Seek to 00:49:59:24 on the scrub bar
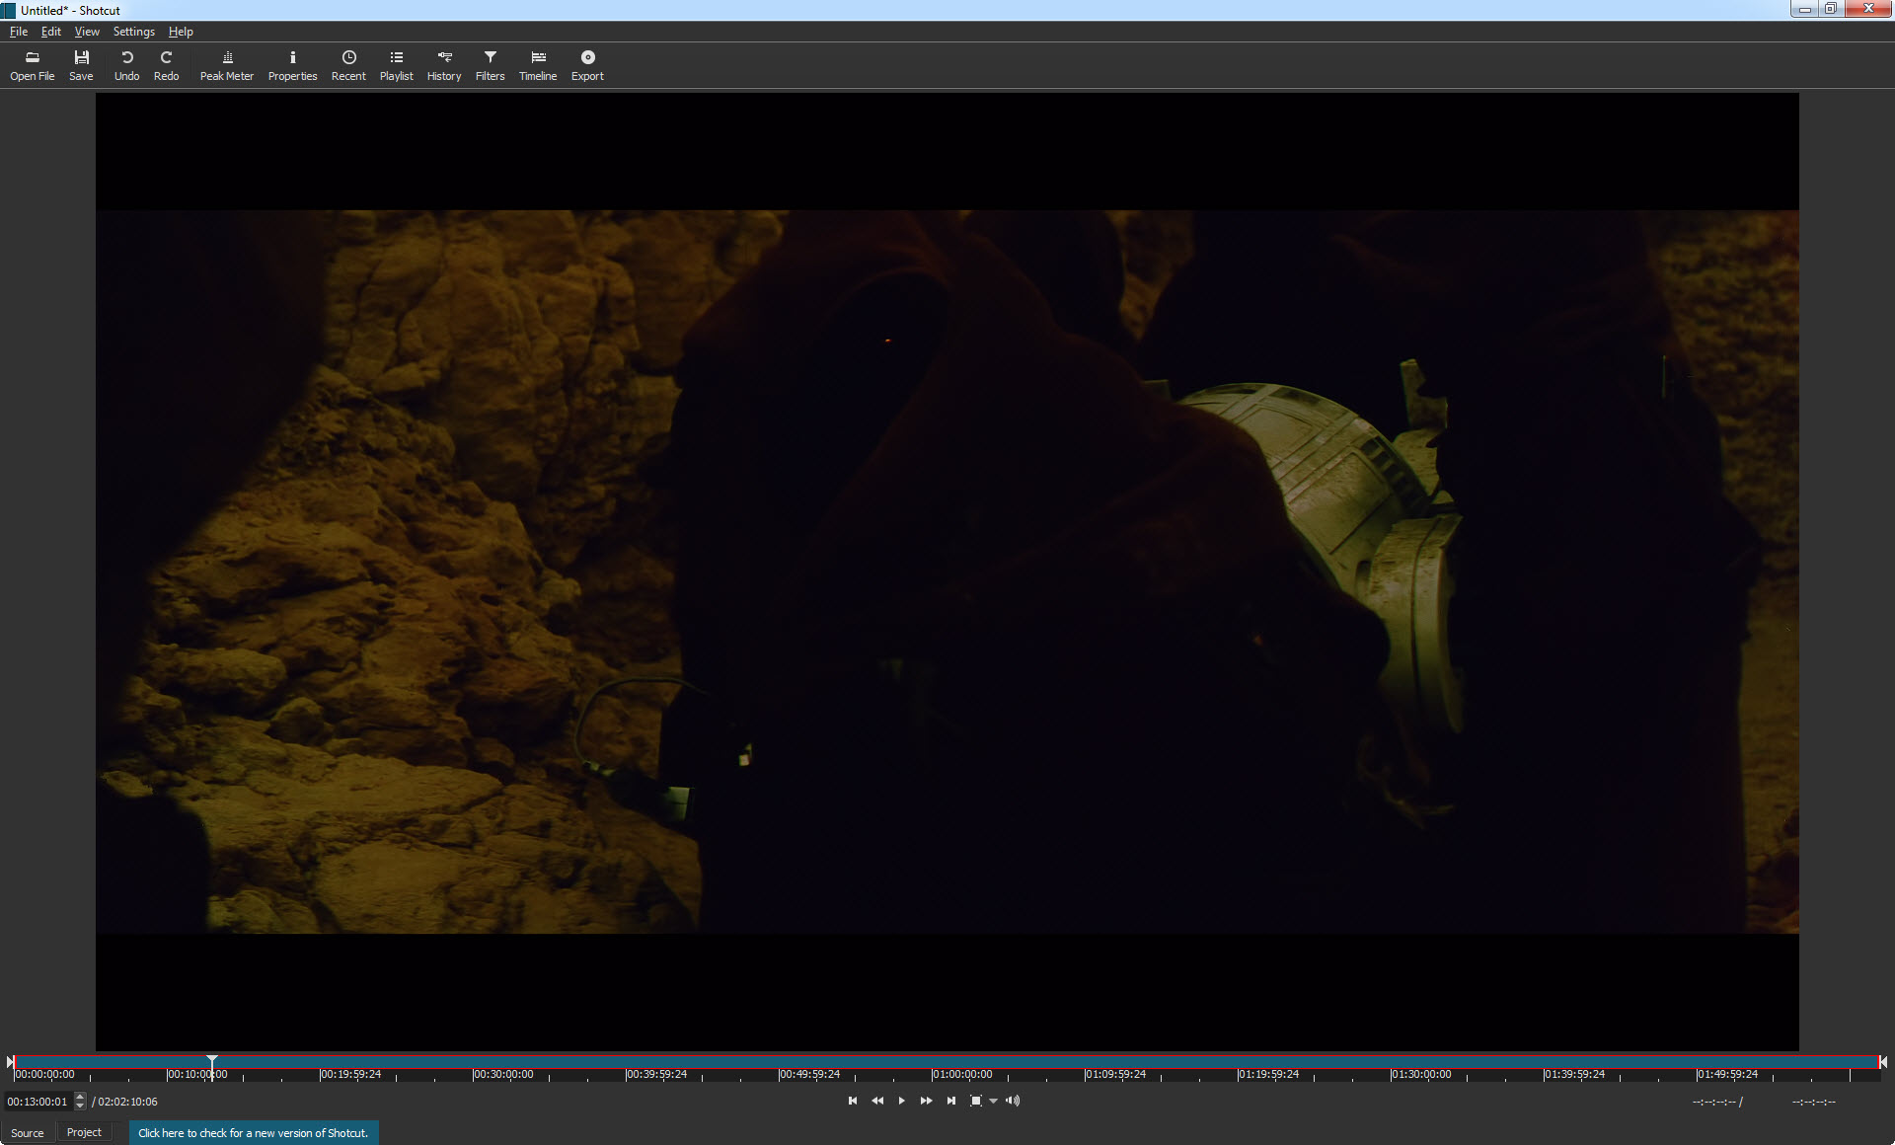 coord(809,1074)
